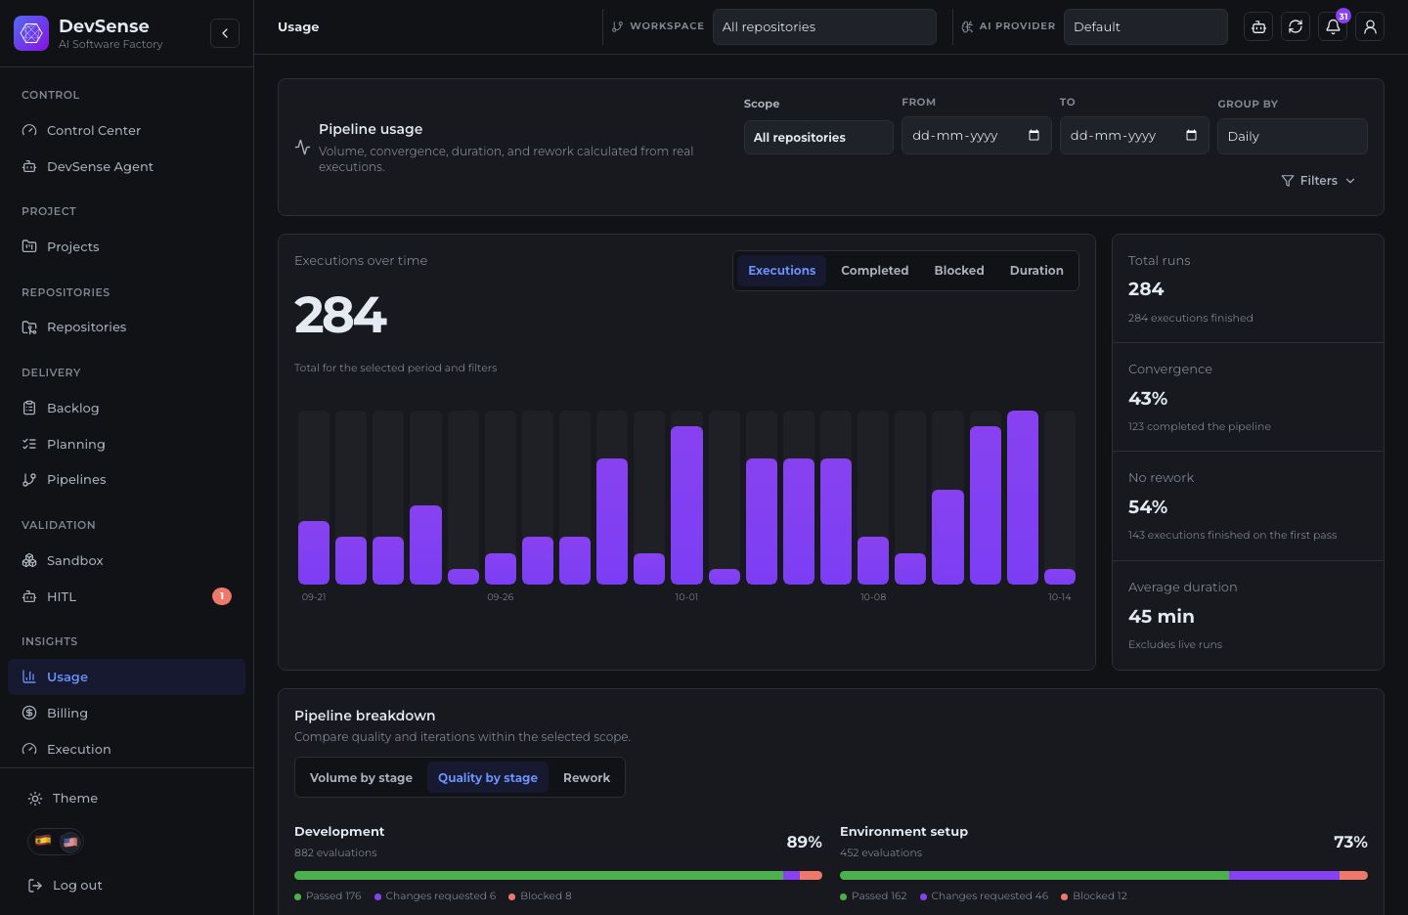
Task: Open the agent robot icon in header
Action: pyautogui.click(x=1258, y=27)
